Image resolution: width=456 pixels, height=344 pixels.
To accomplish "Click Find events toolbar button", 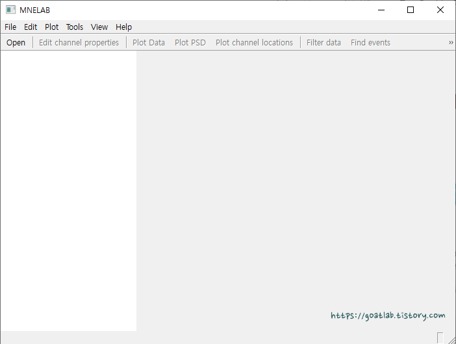I will 370,42.
